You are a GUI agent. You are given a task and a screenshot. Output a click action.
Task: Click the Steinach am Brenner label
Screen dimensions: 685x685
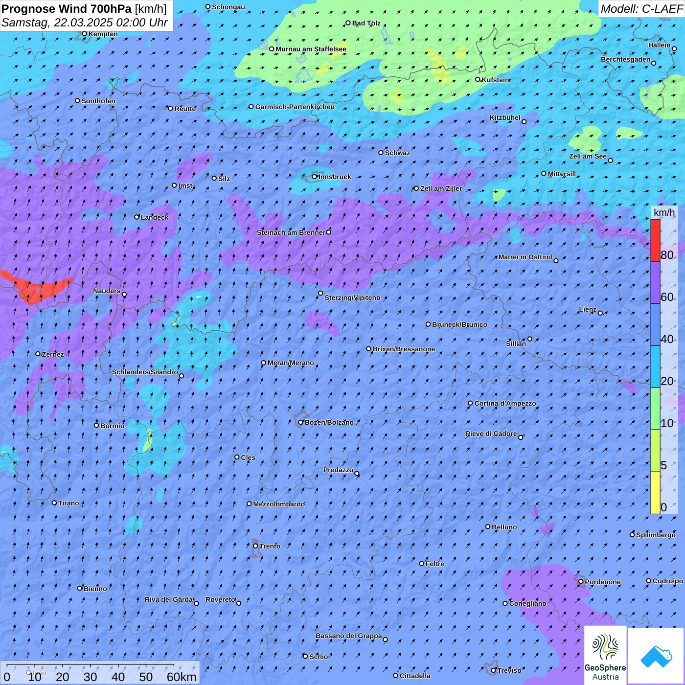291,232
